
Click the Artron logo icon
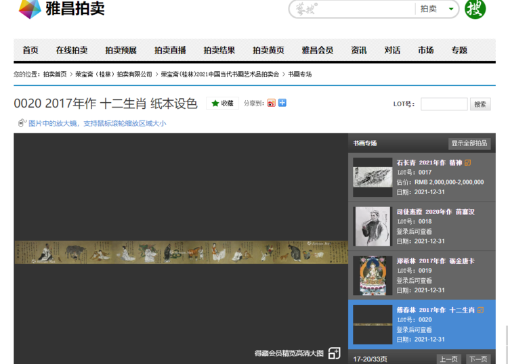coord(30,9)
